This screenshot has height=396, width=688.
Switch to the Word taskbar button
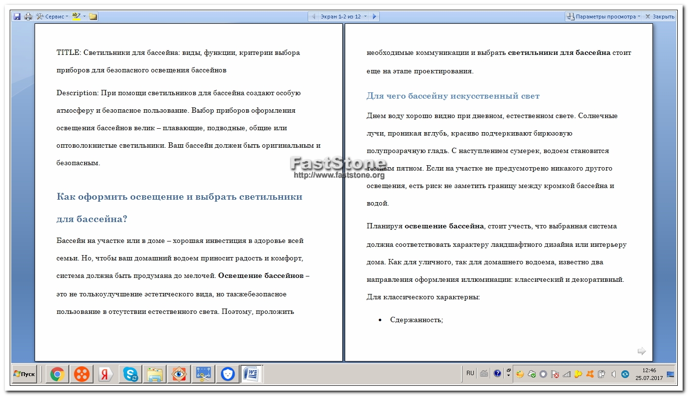pos(252,374)
